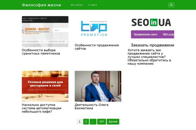Go to pagination page 2

(x=86, y=122)
